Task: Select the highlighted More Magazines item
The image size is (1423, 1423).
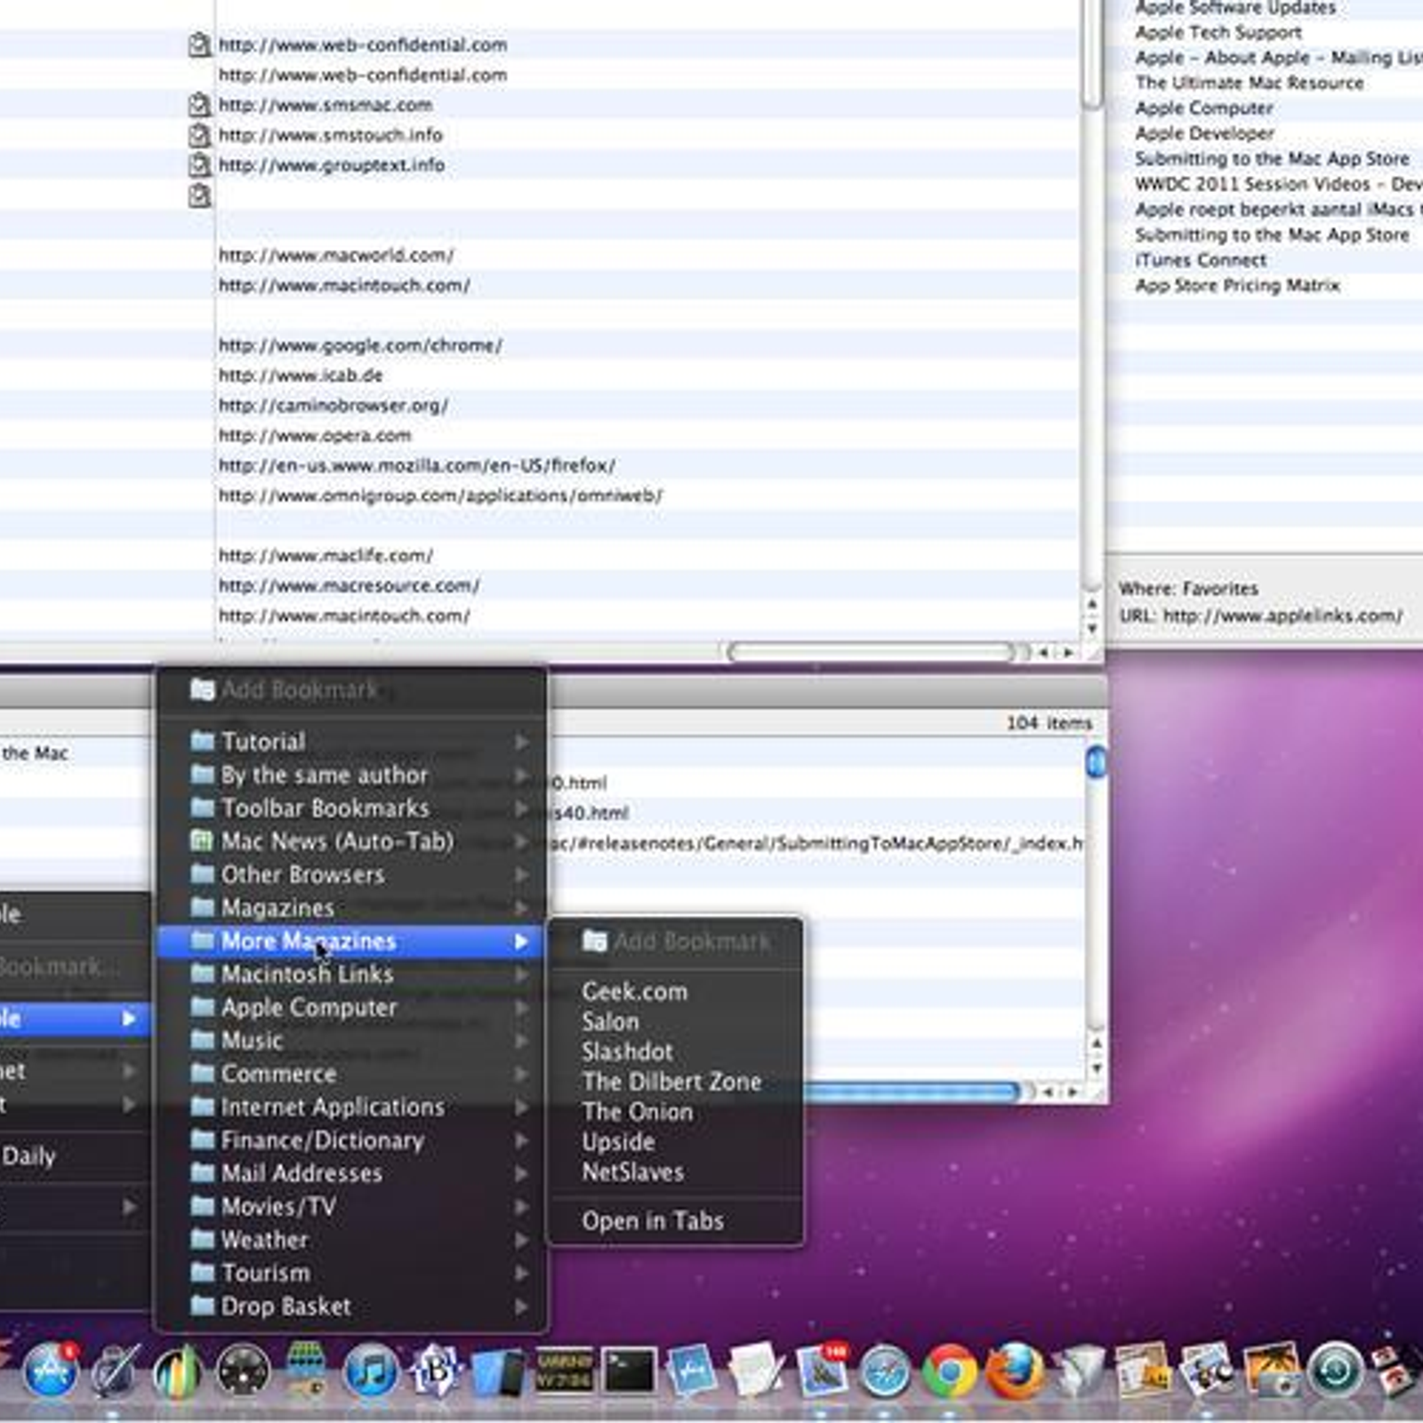Action: (350, 941)
